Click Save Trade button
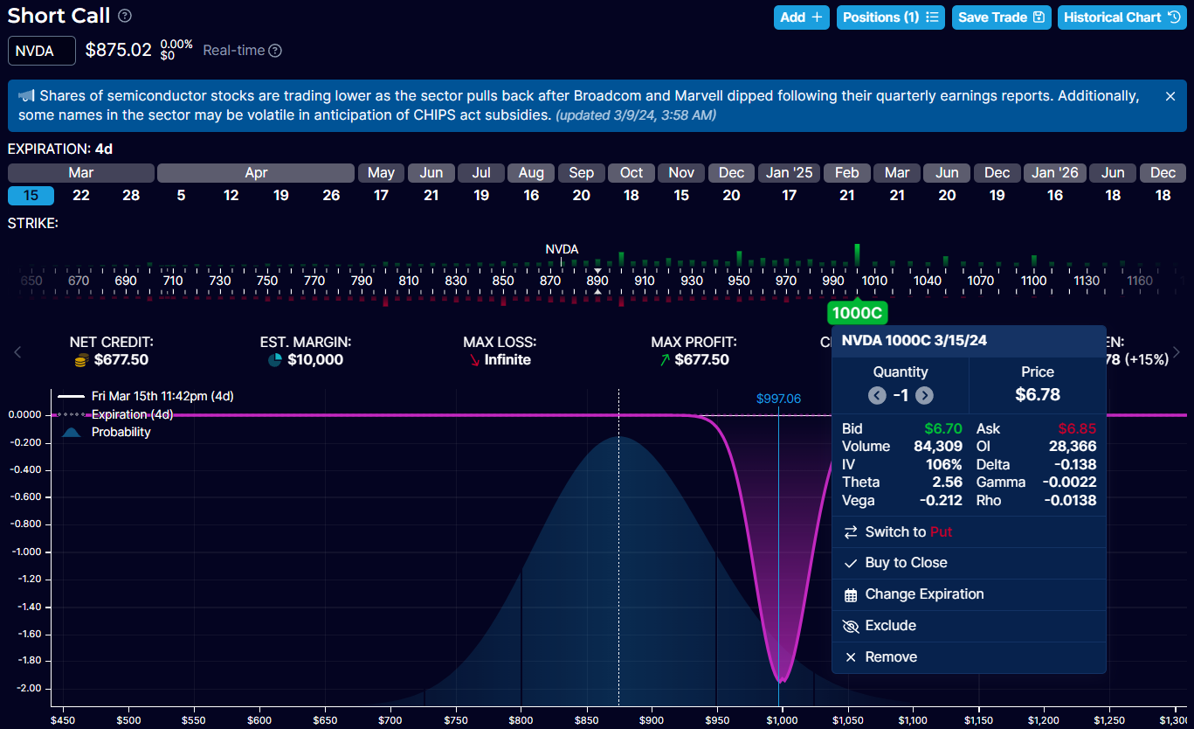The height and width of the screenshot is (729, 1194). (x=1002, y=17)
